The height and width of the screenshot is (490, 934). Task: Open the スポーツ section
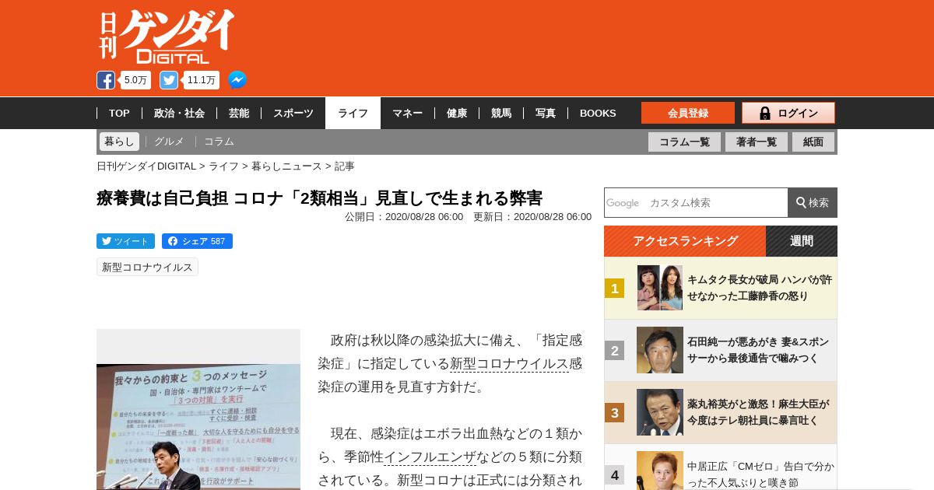(x=293, y=113)
